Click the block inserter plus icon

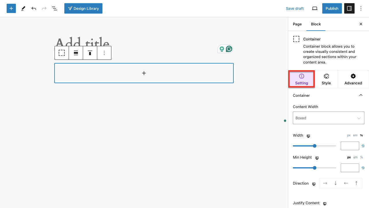pyautogui.click(x=11, y=8)
